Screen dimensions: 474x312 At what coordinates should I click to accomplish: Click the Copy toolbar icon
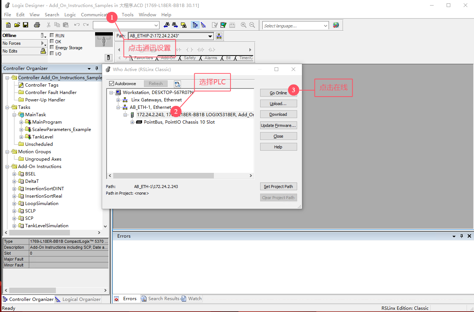click(57, 25)
